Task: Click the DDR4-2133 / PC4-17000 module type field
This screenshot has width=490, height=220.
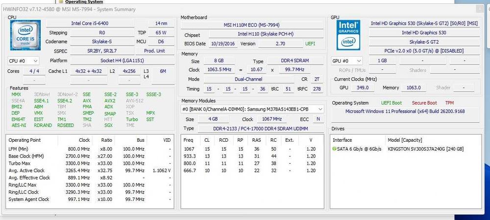Action: click(x=260, y=129)
